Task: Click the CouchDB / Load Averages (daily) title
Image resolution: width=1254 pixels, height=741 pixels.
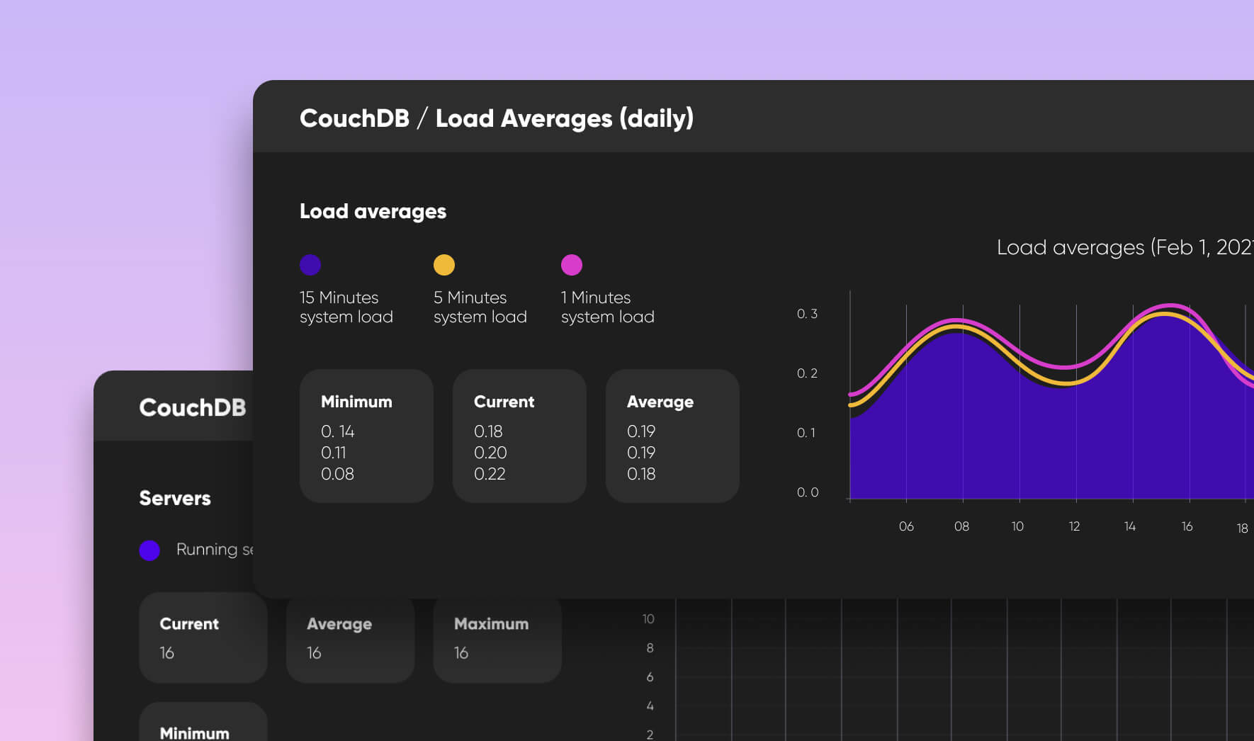Action: pyautogui.click(x=496, y=118)
